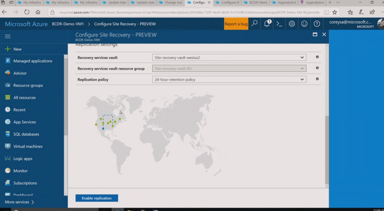Toggle the hamburger menu to collapse sidebar

(7, 36)
